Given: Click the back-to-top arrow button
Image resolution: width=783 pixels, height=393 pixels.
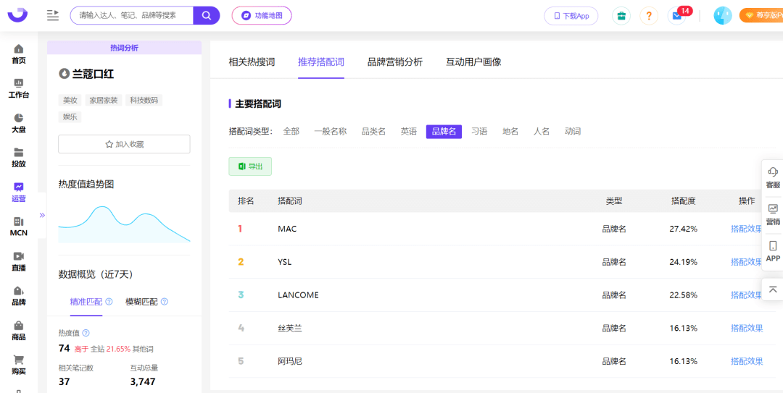Looking at the screenshot, I should coord(773,290).
